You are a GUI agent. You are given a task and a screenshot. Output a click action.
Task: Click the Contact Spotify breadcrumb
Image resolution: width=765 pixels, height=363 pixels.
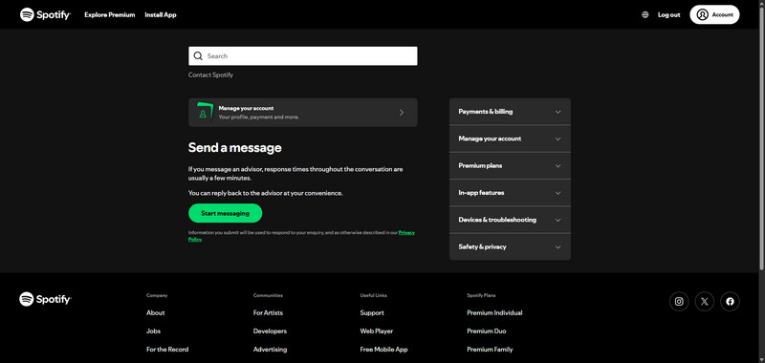(210, 75)
